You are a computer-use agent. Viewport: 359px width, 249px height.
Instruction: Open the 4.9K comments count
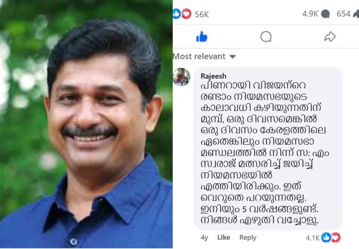tap(310, 14)
